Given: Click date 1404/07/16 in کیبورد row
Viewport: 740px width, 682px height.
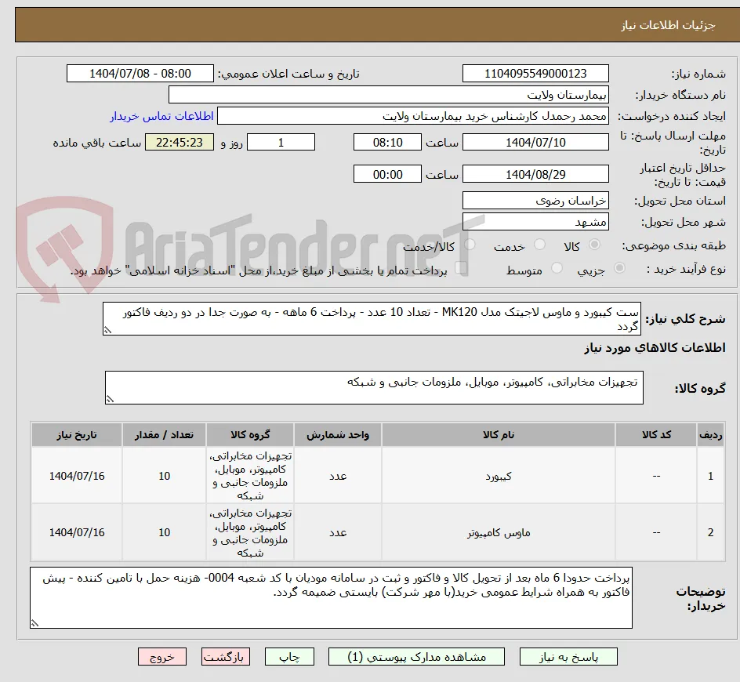Looking at the screenshot, I should coord(77,476).
